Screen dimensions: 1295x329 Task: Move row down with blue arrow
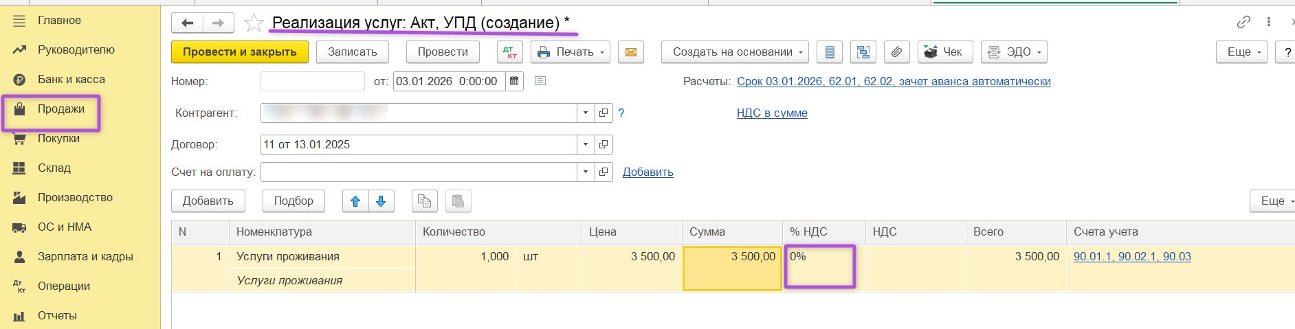pyautogui.click(x=381, y=201)
